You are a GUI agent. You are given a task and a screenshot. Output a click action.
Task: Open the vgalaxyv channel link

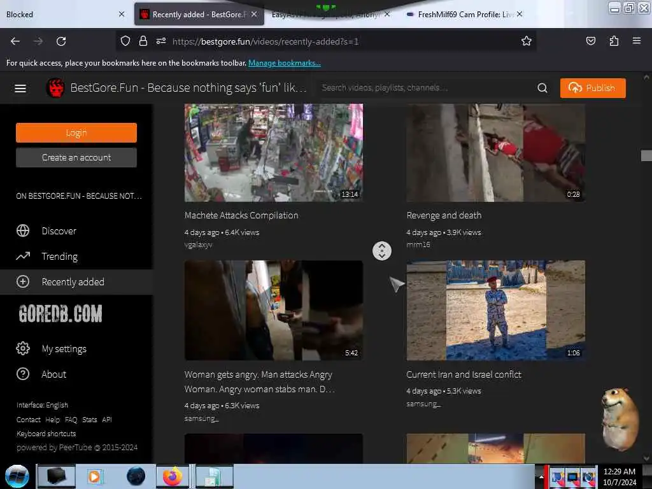(x=199, y=245)
